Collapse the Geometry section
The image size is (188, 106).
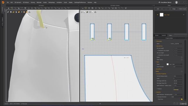click(155, 92)
